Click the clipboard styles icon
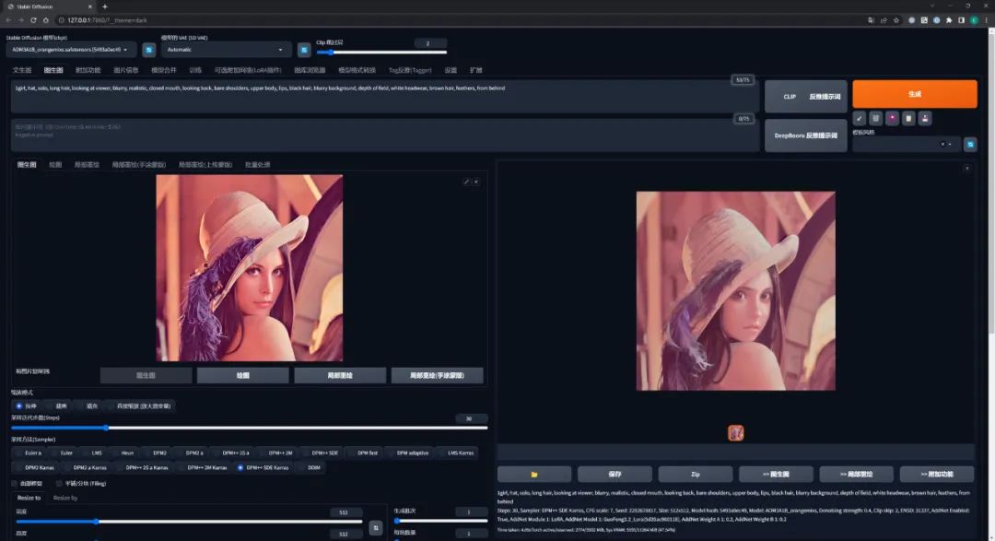Image resolution: width=995 pixels, height=541 pixels. coord(908,118)
